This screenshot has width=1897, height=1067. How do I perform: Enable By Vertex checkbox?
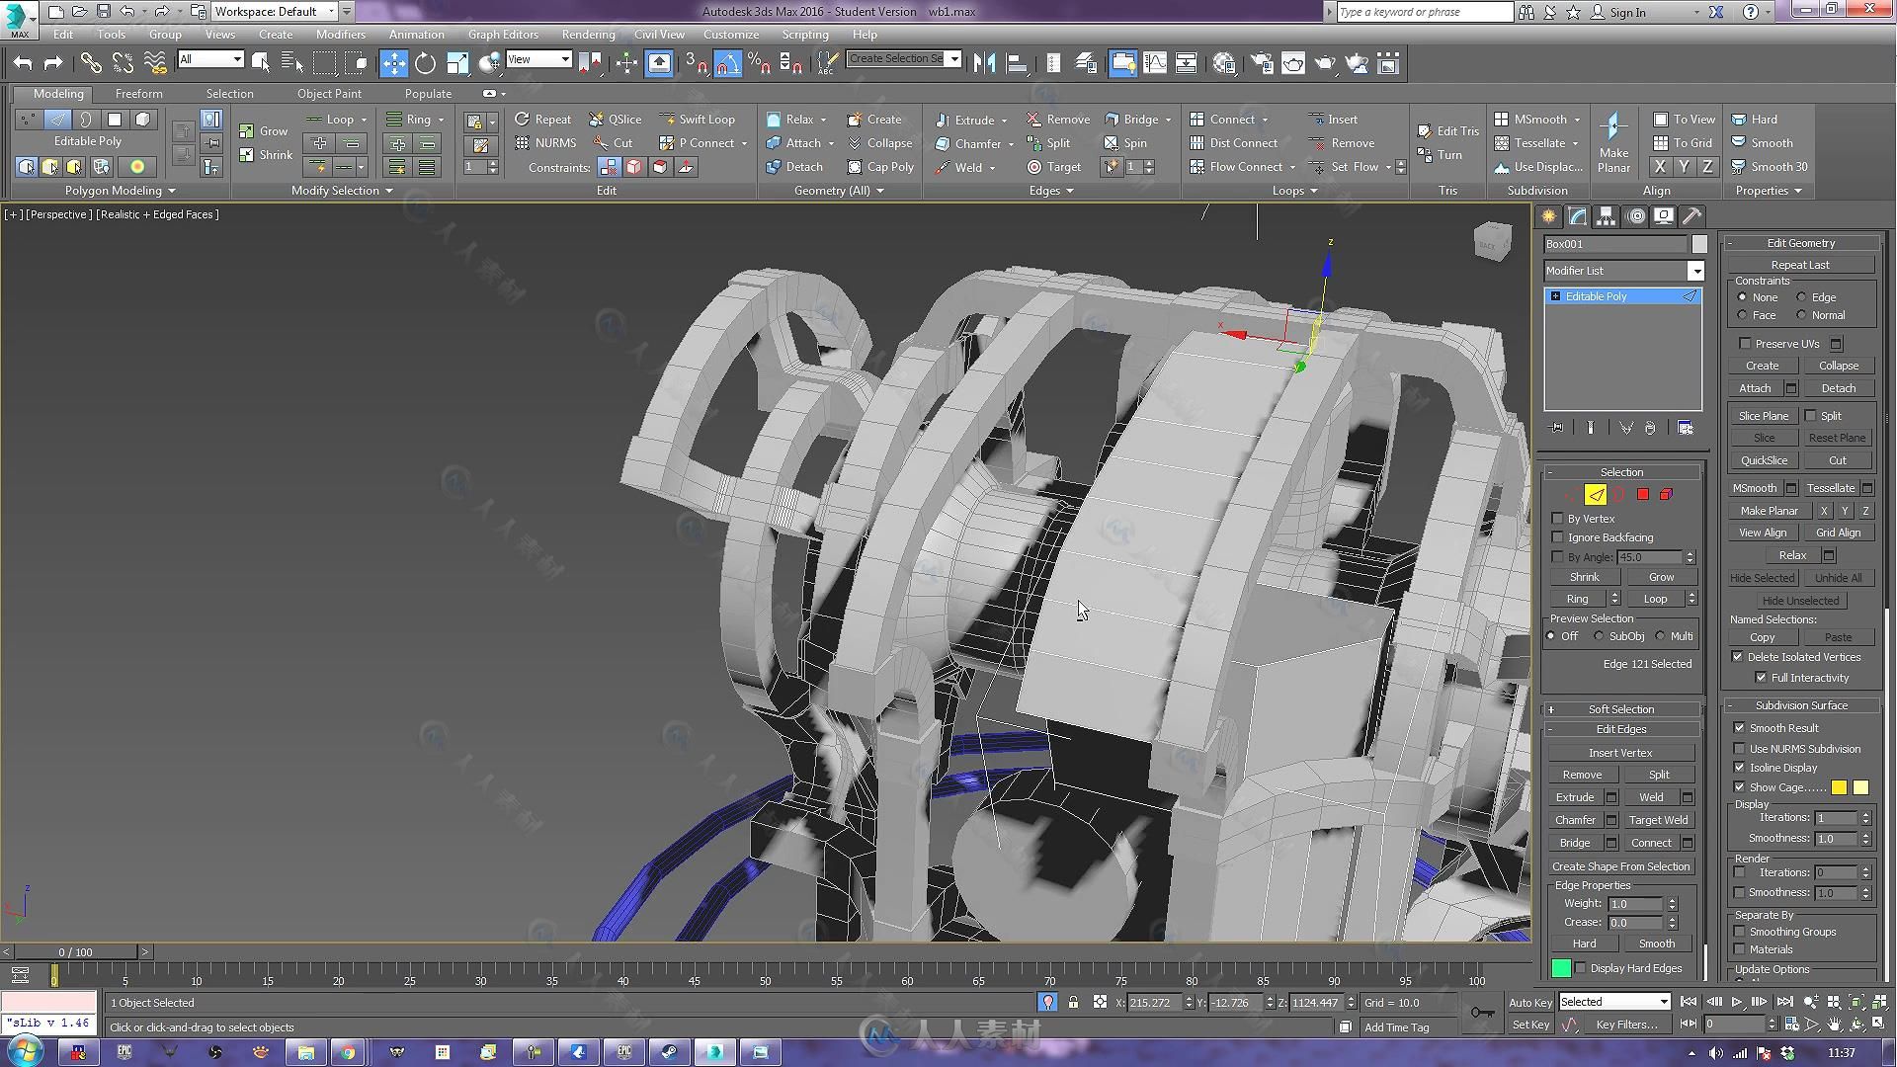[1558, 519]
